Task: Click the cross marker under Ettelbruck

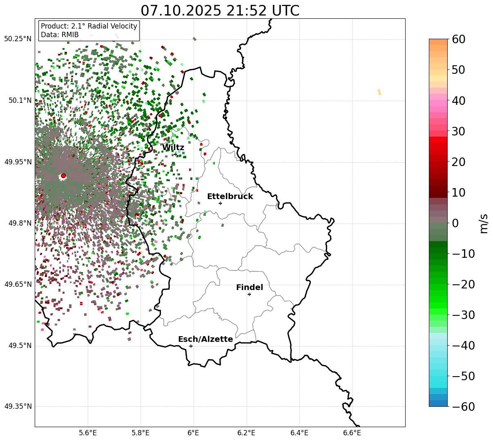Action: [220, 203]
